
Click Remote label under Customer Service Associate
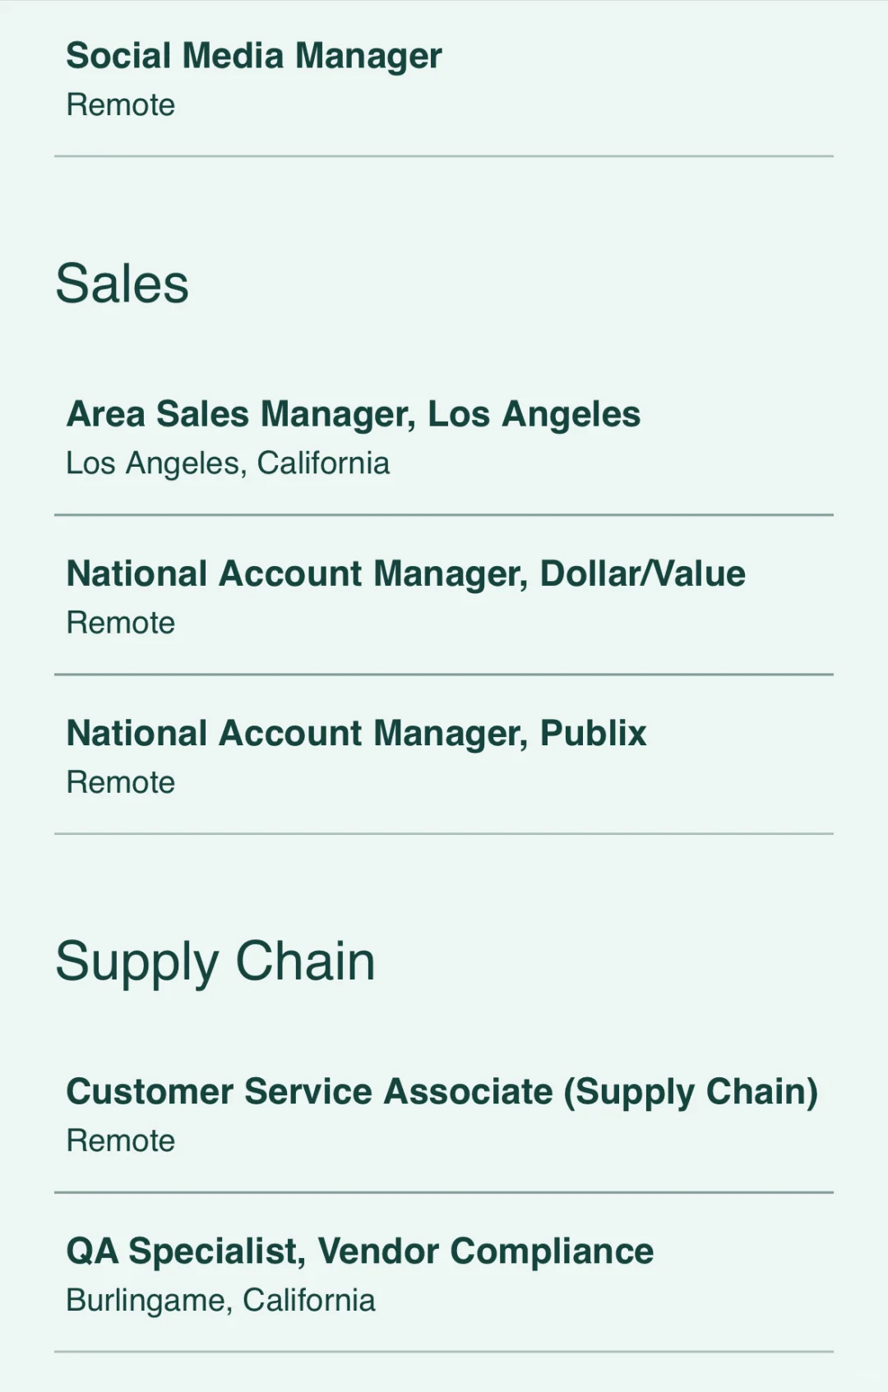click(121, 1141)
